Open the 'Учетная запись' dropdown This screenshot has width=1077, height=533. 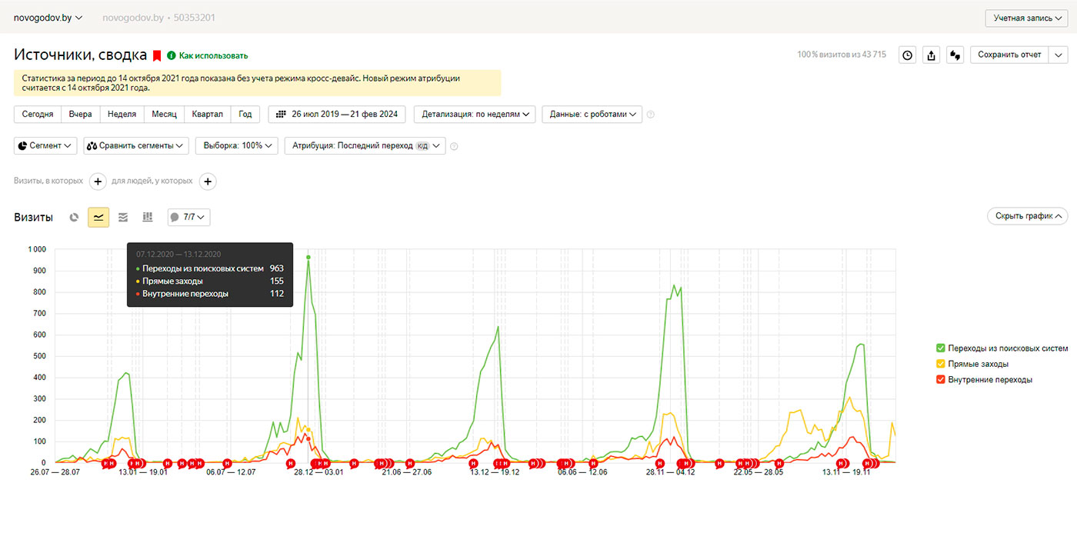click(x=1027, y=18)
